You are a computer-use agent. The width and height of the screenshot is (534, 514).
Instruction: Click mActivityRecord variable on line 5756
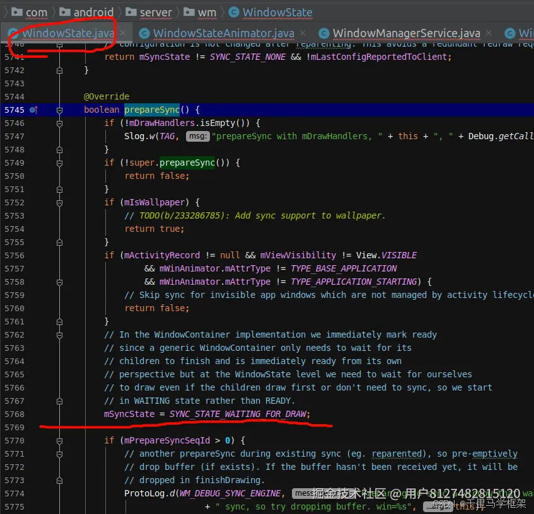pos(162,255)
